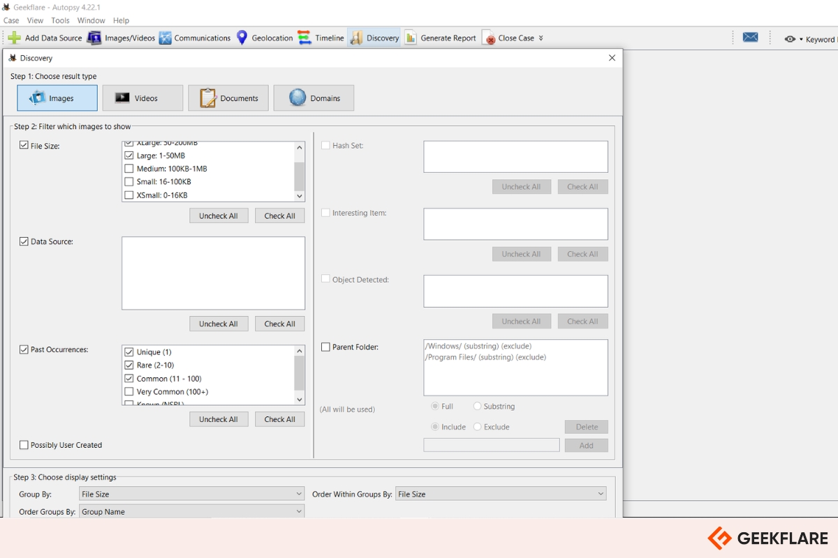Click Check All under Past Occurrences

(279, 419)
